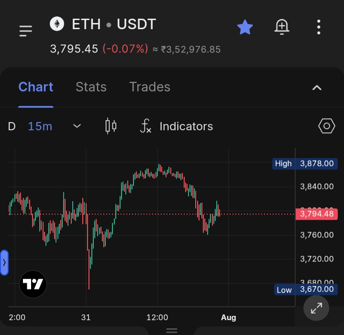Collapse the chart panel with up chevron
The width and height of the screenshot is (344, 335).
(317, 88)
